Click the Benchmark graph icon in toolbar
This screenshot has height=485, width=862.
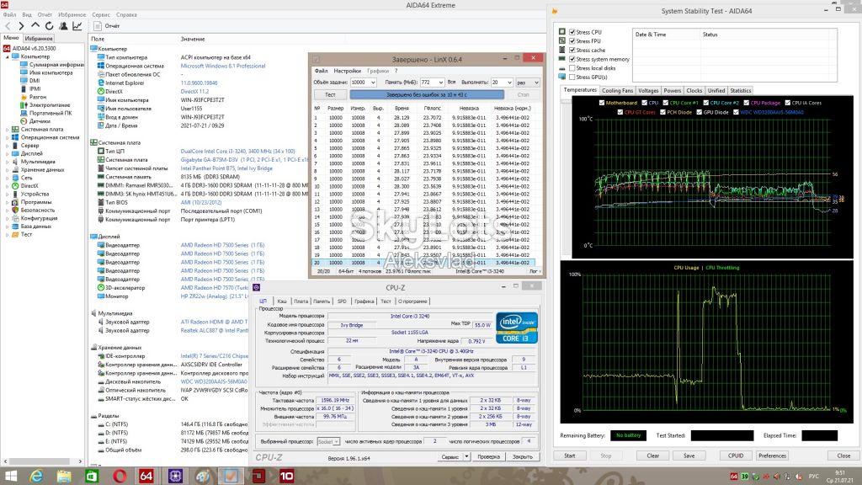tap(77, 26)
